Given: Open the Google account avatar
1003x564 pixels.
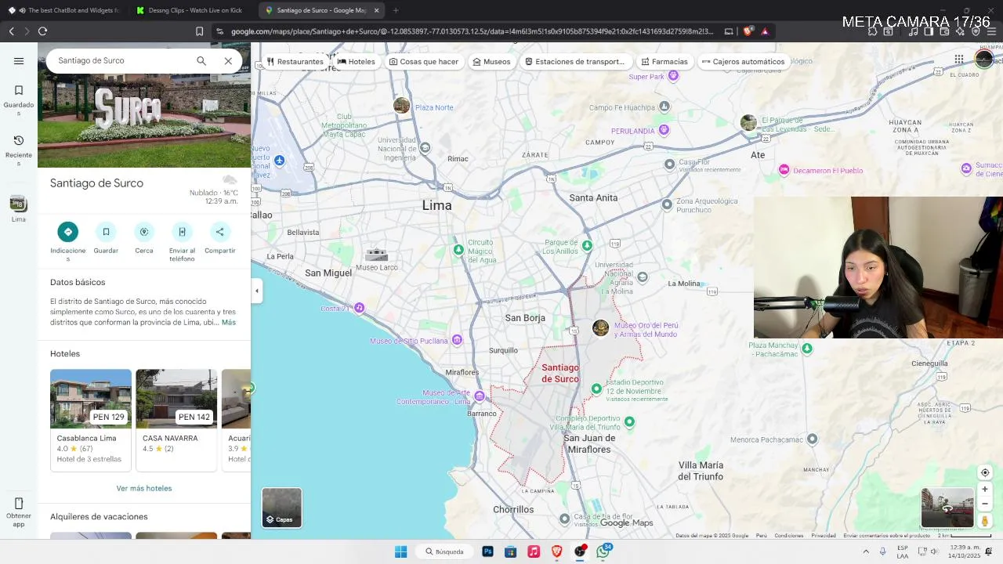Looking at the screenshot, I should pyautogui.click(x=983, y=60).
